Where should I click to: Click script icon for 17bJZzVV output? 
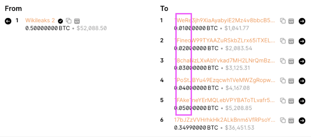291,120
